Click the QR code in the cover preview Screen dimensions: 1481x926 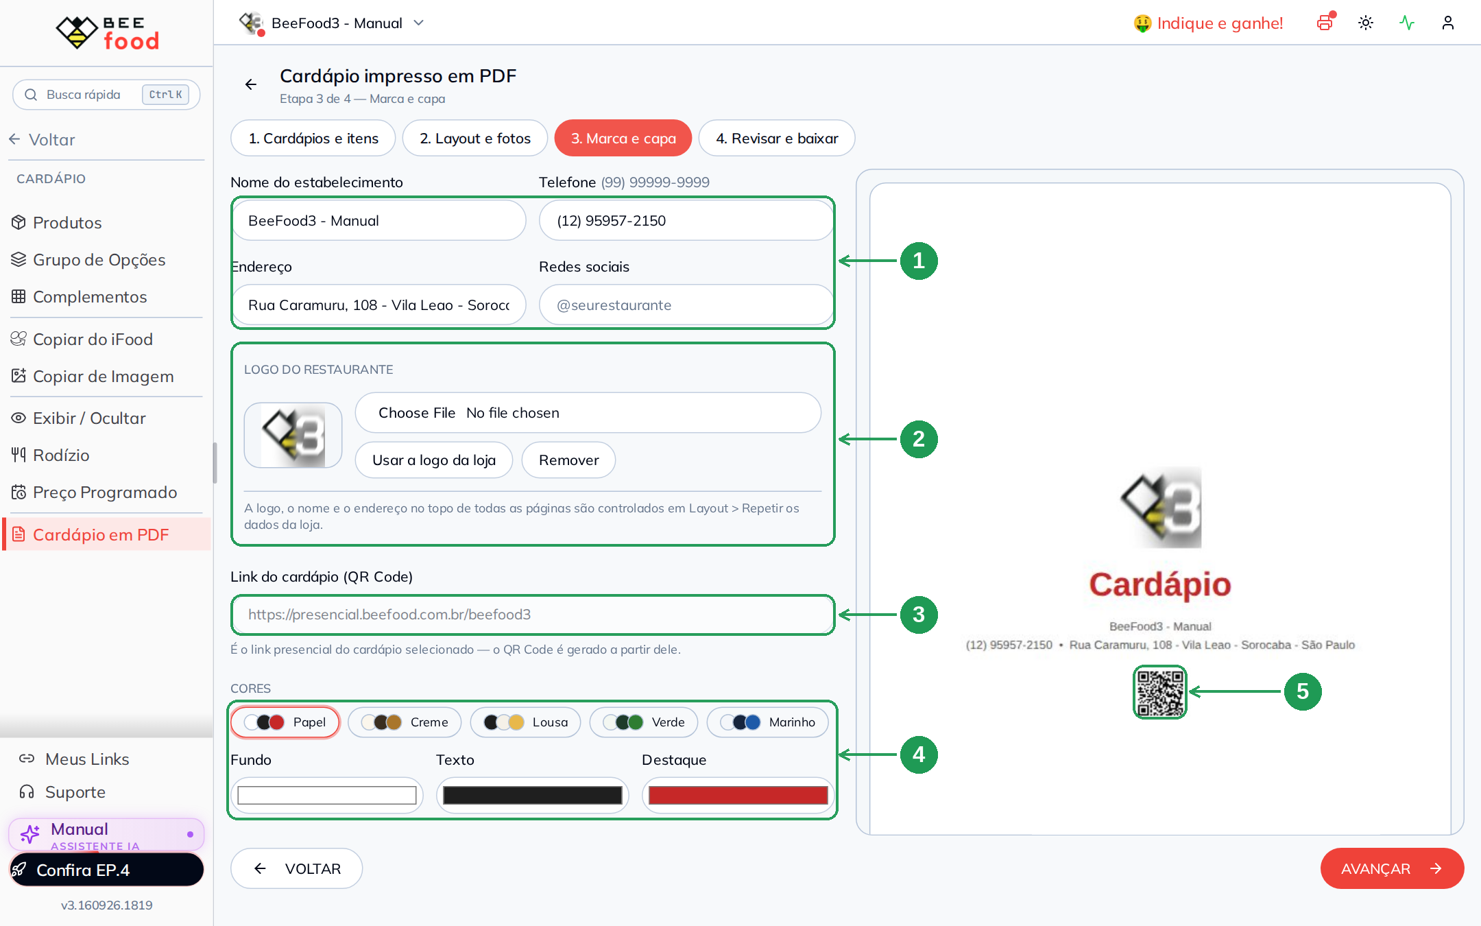click(1160, 692)
